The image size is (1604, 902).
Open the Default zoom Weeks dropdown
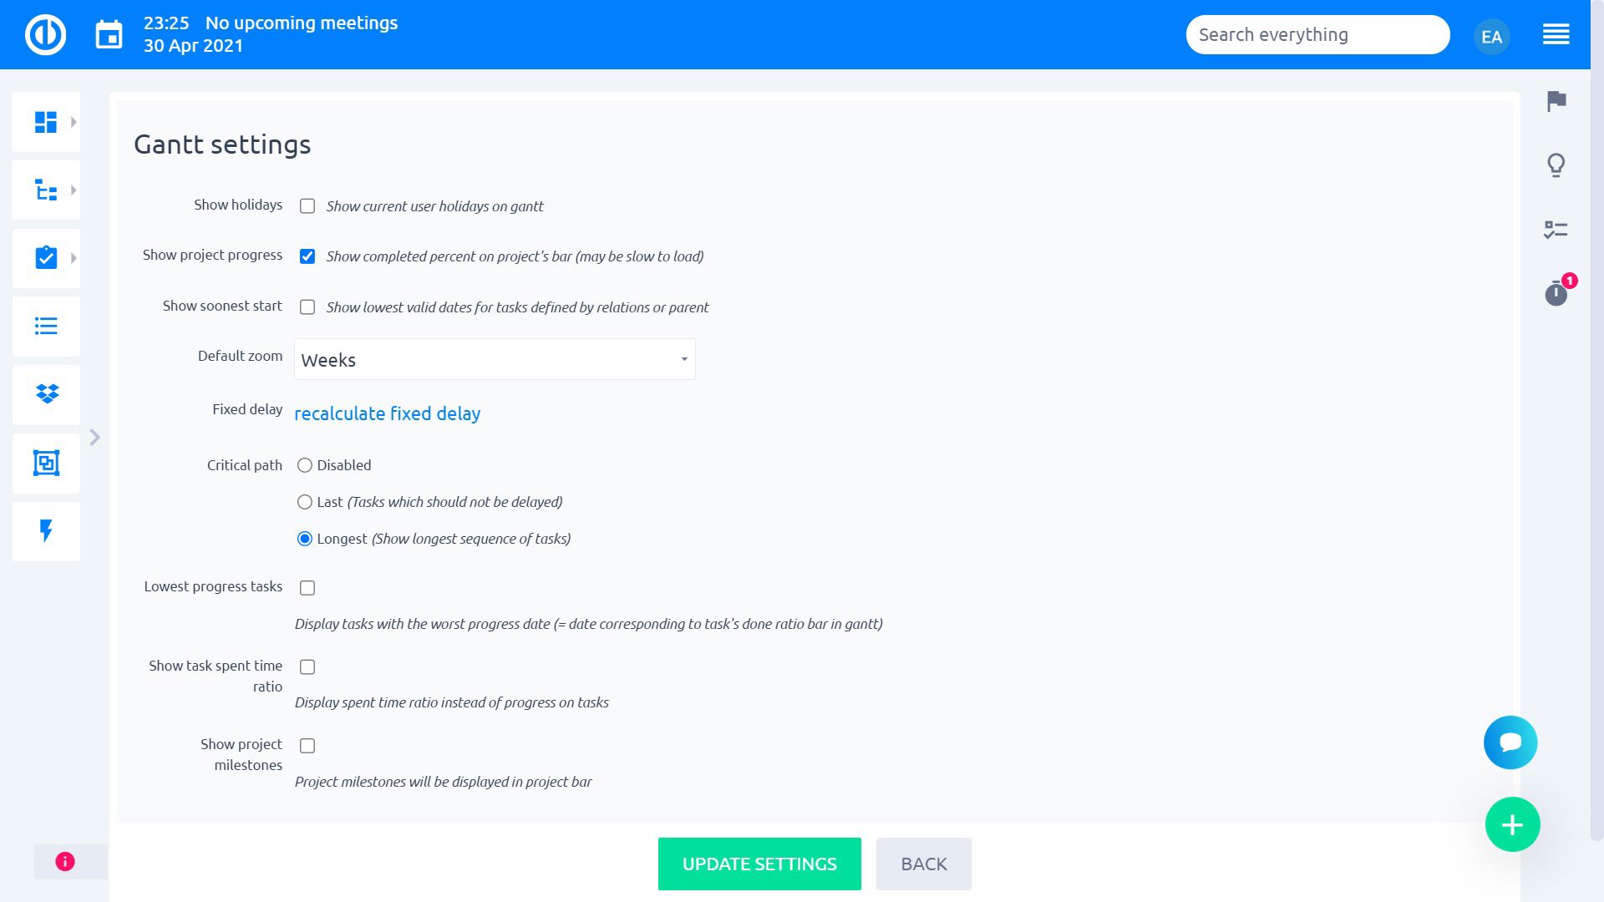(x=495, y=360)
